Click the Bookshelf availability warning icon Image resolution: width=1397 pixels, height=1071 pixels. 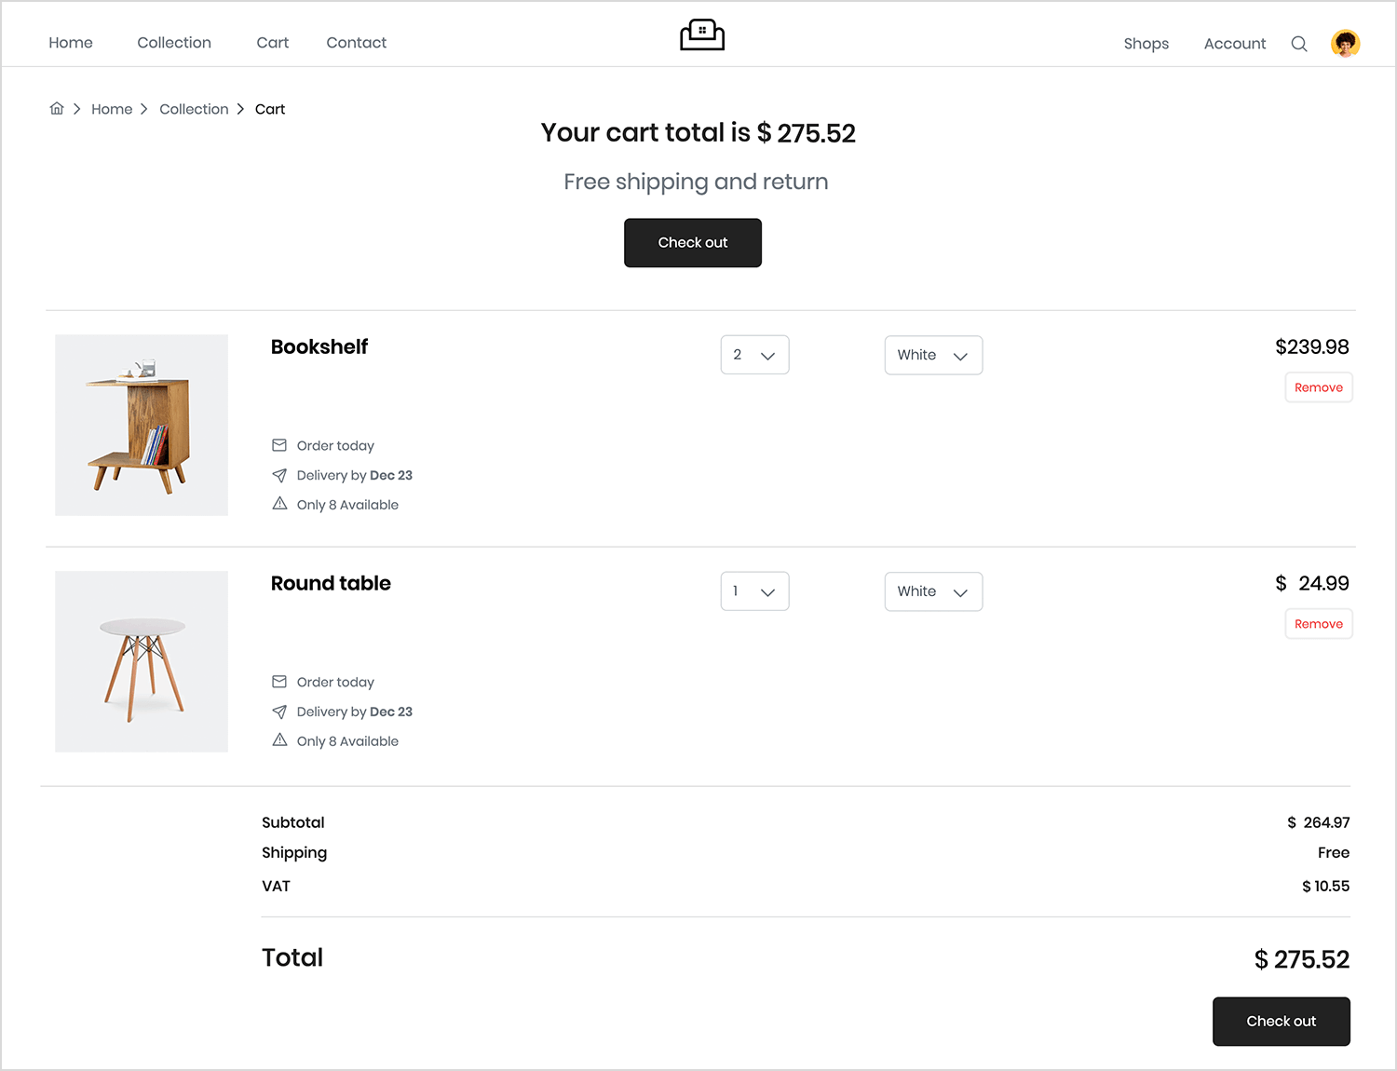(x=279, y=504)
